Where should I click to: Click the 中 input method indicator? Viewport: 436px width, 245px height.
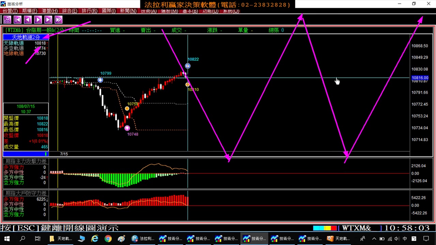[405, 239]
